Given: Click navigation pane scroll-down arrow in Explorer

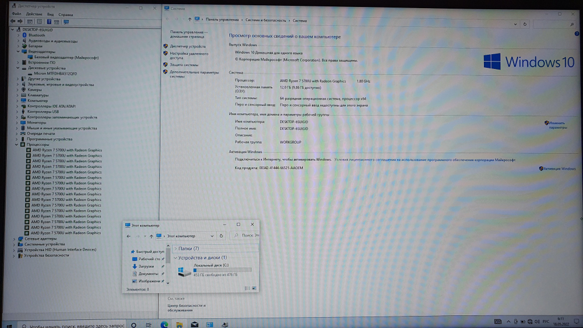Looking at the screenshot, I should coord(168,283).
